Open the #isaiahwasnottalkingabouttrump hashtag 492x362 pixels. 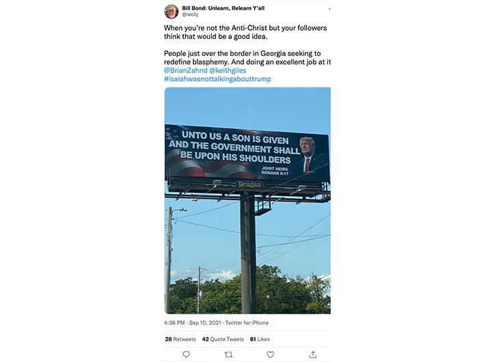pyautogui.click(x=217, y=79)
